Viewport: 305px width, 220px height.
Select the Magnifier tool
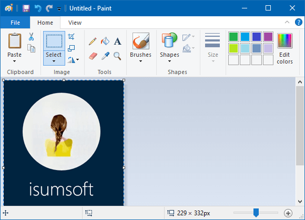coord(117,56)
